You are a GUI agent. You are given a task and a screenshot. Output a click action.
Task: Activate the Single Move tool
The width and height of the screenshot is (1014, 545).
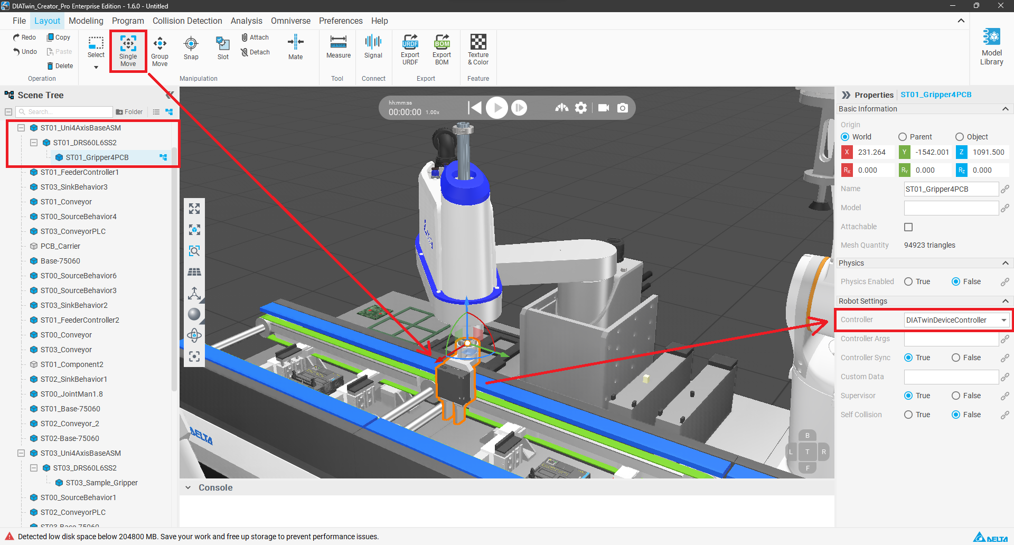(x=128, y=51)
